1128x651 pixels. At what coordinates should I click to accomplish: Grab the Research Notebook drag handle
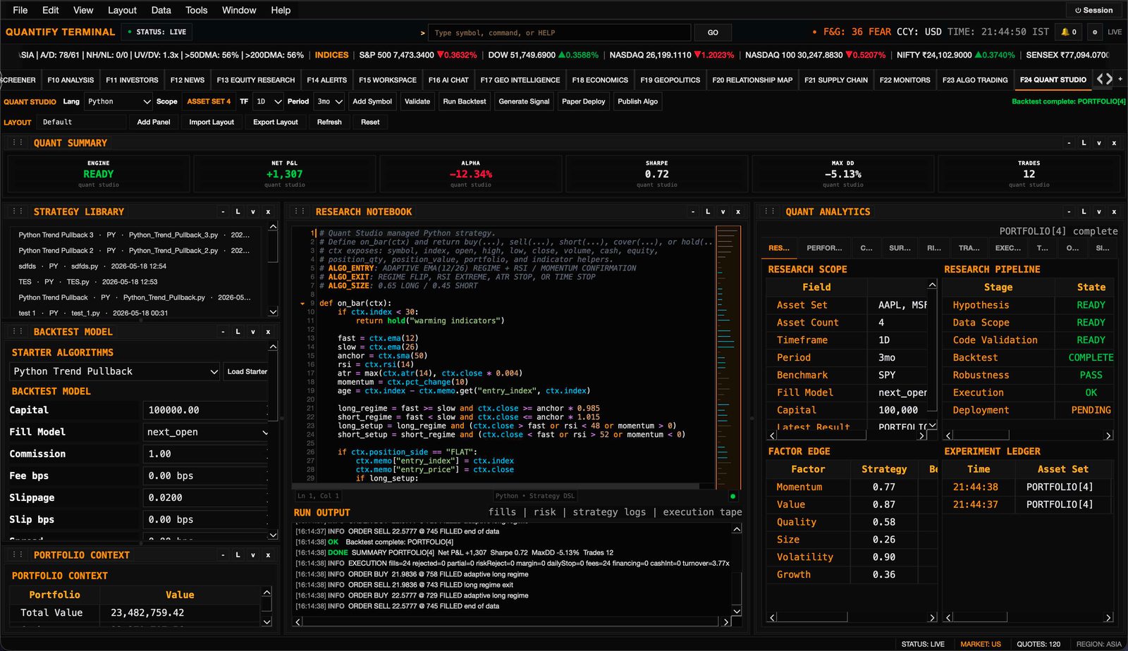click(300, 212)
